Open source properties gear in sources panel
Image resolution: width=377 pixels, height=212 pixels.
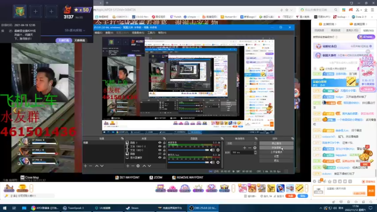tap(138, 166)
